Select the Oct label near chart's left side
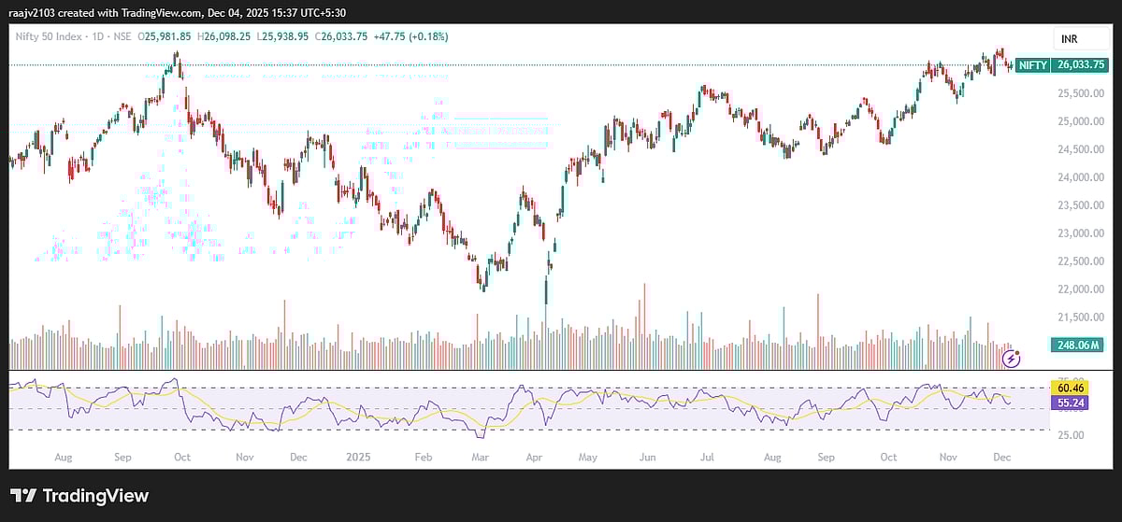Viewport: 1122px width, 522px height. click(181, 459)
